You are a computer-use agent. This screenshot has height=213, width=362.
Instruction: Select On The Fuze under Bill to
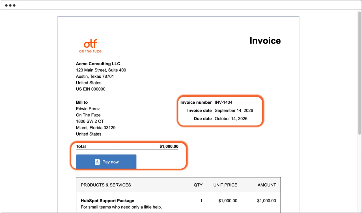(88, 115)
